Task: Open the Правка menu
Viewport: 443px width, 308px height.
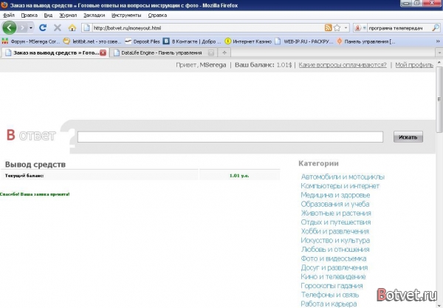Action: [x=29, y=16]
